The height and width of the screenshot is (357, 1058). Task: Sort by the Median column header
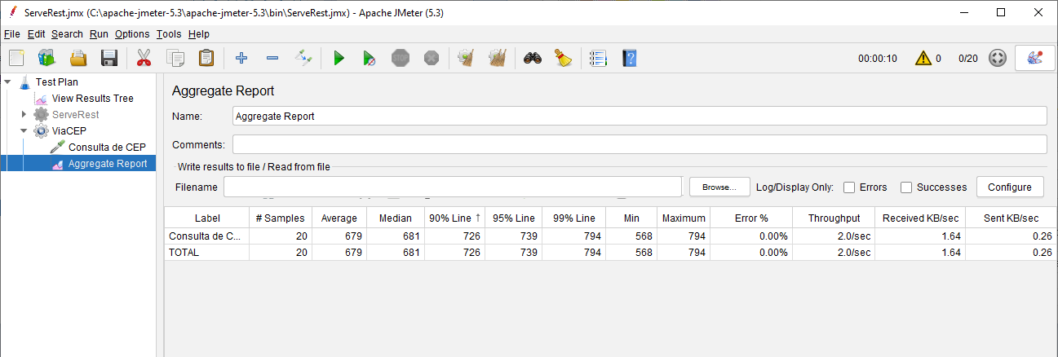[395, 218]
